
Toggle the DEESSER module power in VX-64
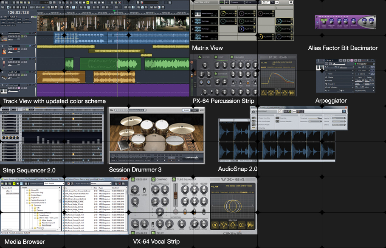[133, 179]
